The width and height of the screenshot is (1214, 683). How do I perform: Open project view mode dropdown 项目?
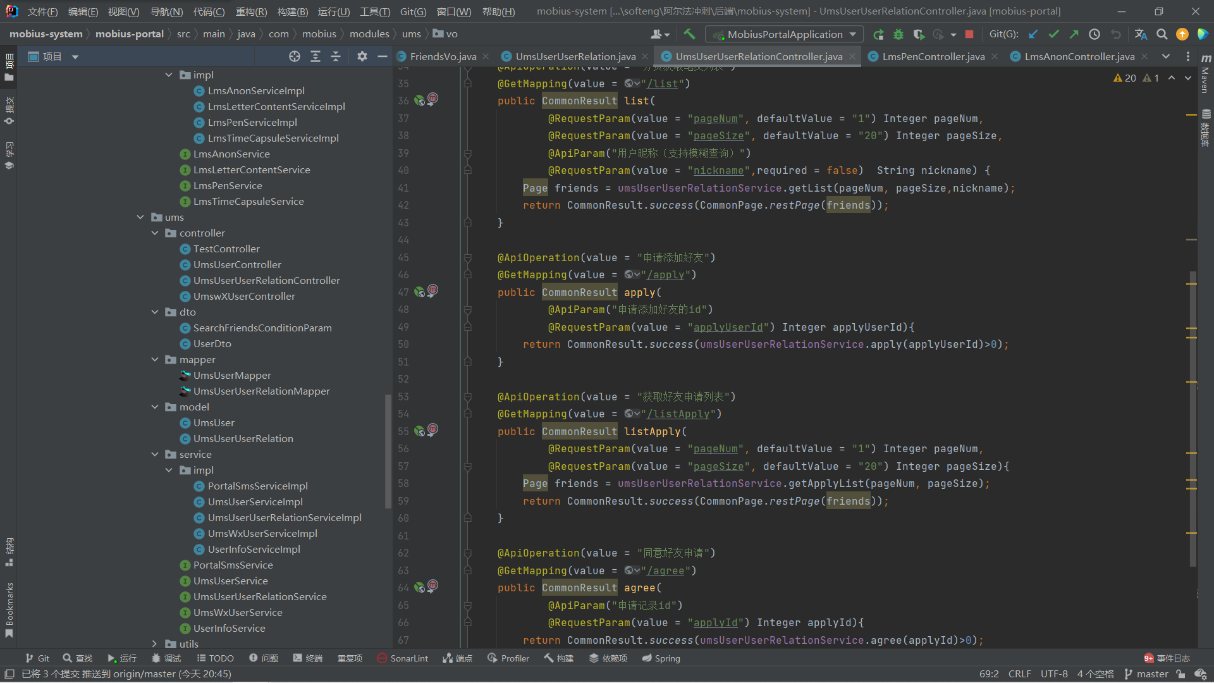(x=54, y=56)
